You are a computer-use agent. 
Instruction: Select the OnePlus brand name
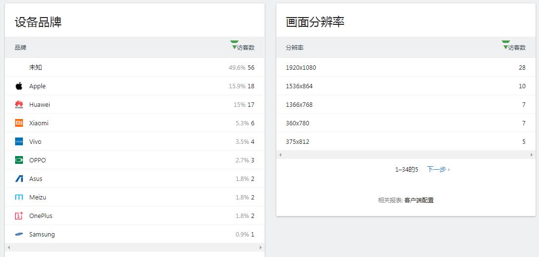[41, 216]
